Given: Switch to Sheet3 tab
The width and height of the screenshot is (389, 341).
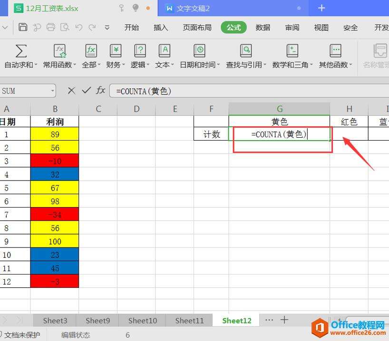Looking at the screenshot, I should (55, 321).
